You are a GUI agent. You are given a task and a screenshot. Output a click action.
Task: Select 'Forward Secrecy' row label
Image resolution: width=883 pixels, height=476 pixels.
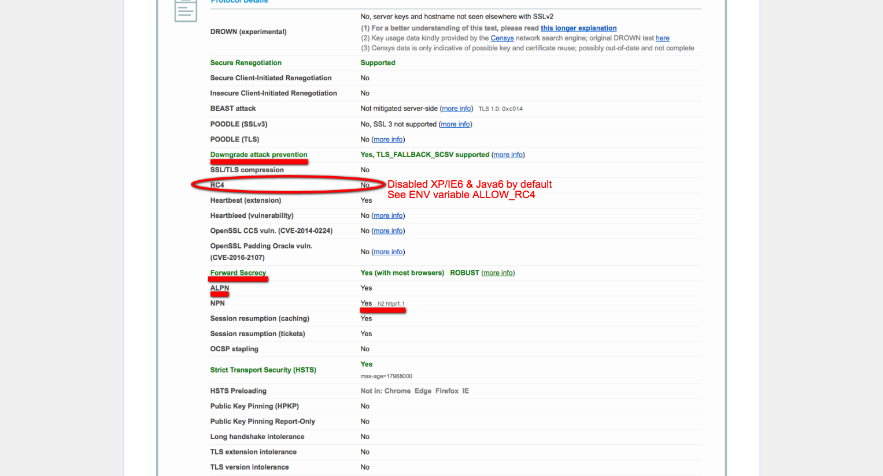tap(238, 273)
